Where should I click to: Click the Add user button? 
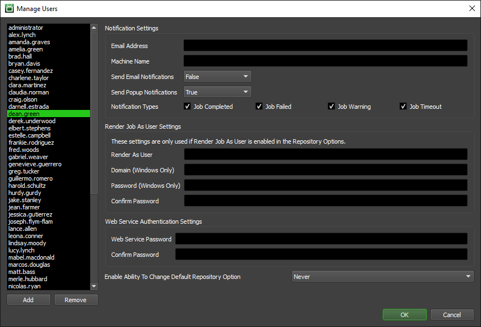click(x=29, y=300)
